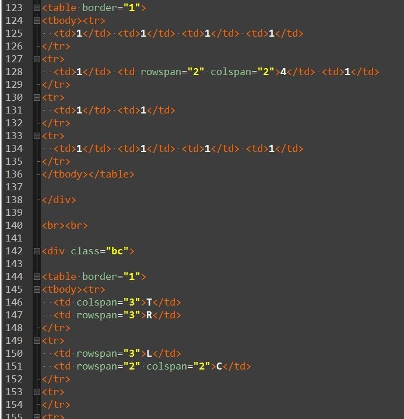Click the cell value 4 on line 128
This screenshot has height=419, width=404.
click(283, 72)
